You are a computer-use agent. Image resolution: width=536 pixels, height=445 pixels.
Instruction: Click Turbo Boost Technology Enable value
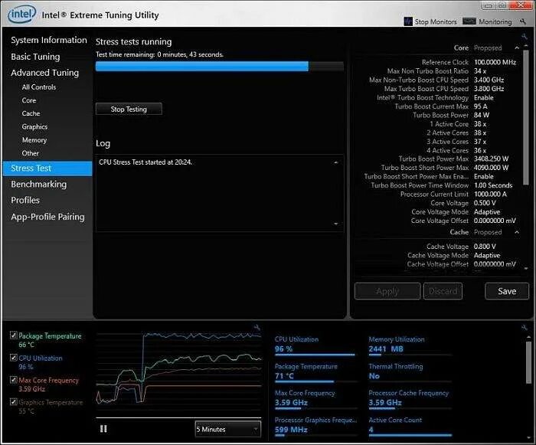click(x=483, y=97)
